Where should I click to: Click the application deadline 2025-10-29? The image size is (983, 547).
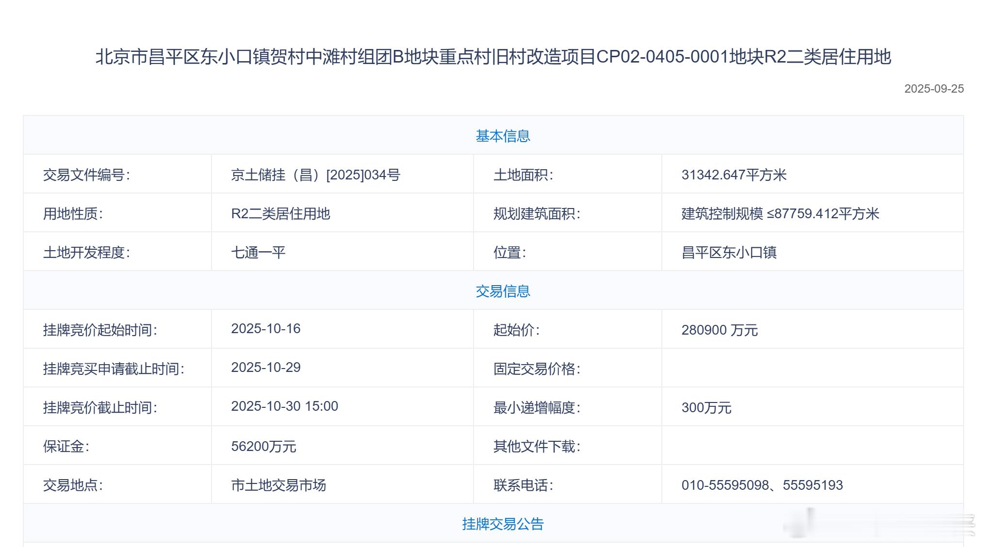click(265, 368)
